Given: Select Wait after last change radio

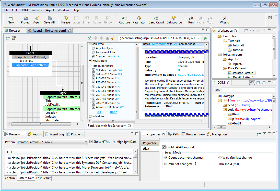Looking at the screenshot, I should click(x=220, y=158).
